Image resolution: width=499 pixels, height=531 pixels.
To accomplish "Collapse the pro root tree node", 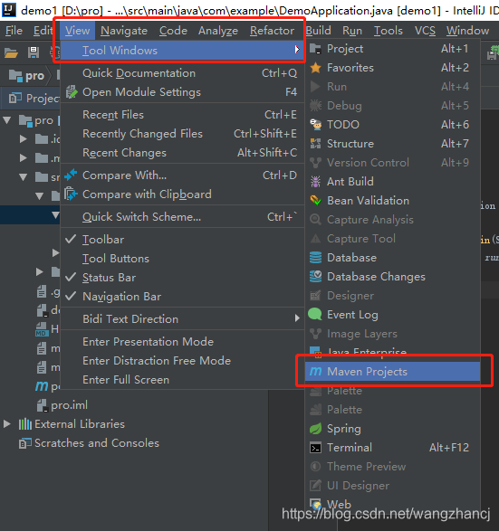I will pos(7,120).
